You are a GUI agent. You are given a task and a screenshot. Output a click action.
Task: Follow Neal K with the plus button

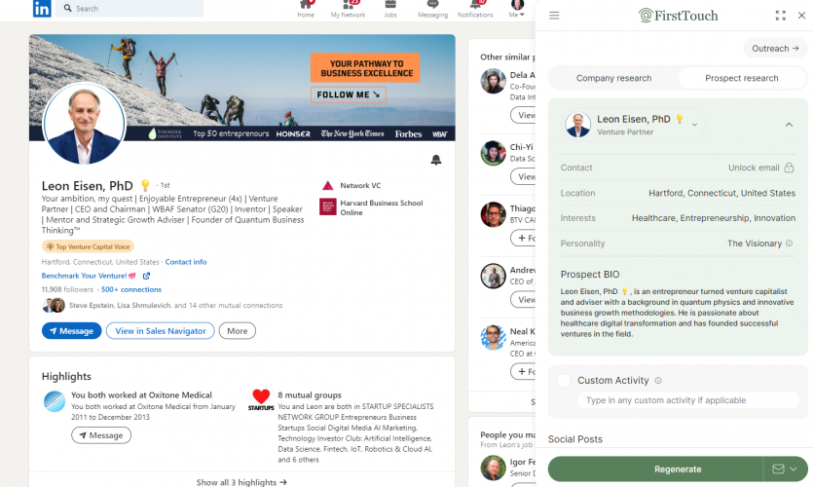[523, 372]
